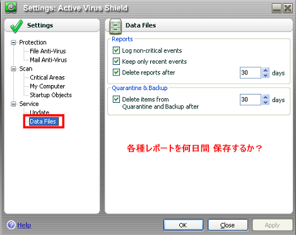
Task: Click the green checkmark Settings icon
Action: [x=16, y=26]
